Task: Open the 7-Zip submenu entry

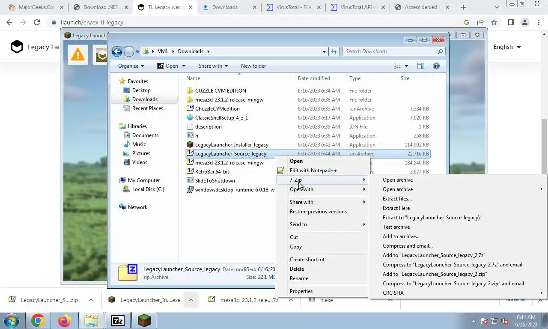Action: pyautogui.click(x=322, y=180)
